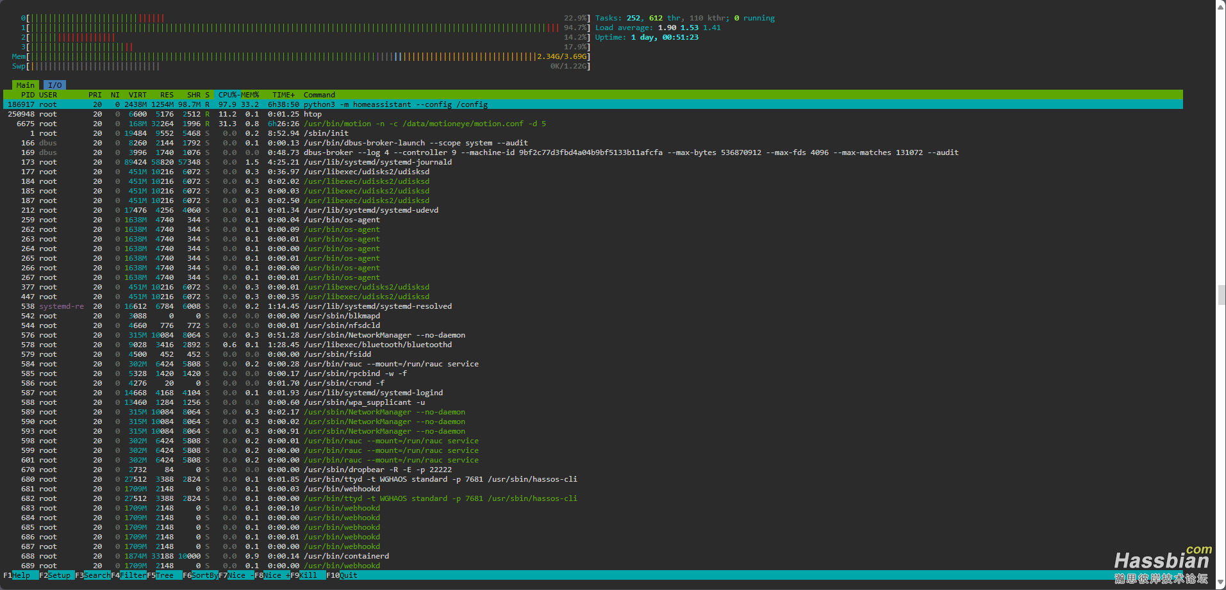Click F1 Help in the footer
This screenshot has height=590, width=1226.
pos(21,575)
